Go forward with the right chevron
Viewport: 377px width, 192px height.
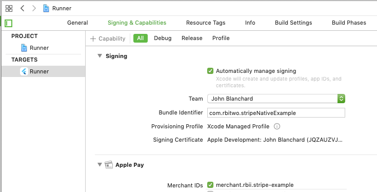[x=34, y=8]
